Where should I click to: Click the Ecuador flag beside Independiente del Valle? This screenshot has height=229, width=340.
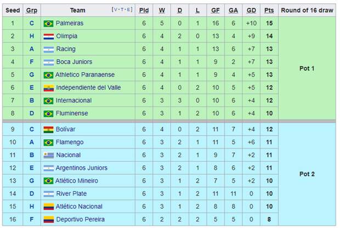coord(49,88)
